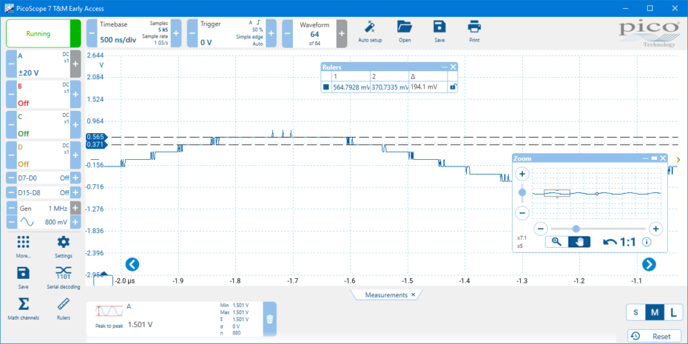Click the Print icon
Viewport: 688px width, 344px height.
click(474, 27)
